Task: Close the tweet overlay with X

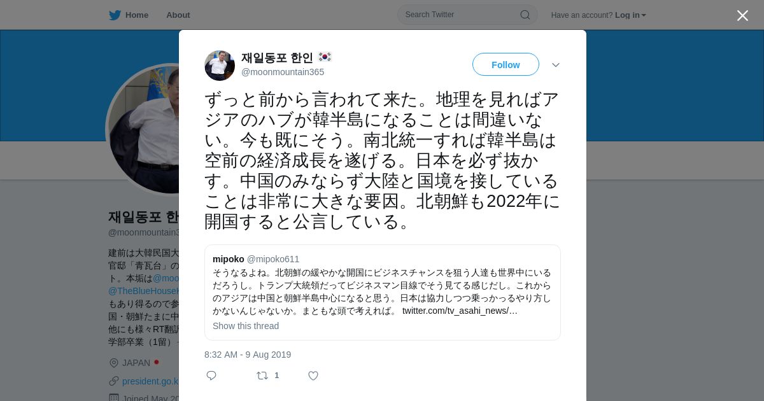Action: (x=742, y=15)
